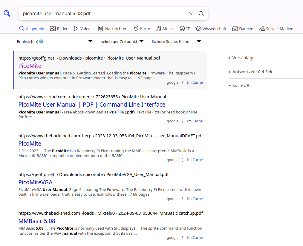The height and width of the screenshot is (246, 303).
Task: Open PicoMite User Manual Scribd result
Action: 92,105
